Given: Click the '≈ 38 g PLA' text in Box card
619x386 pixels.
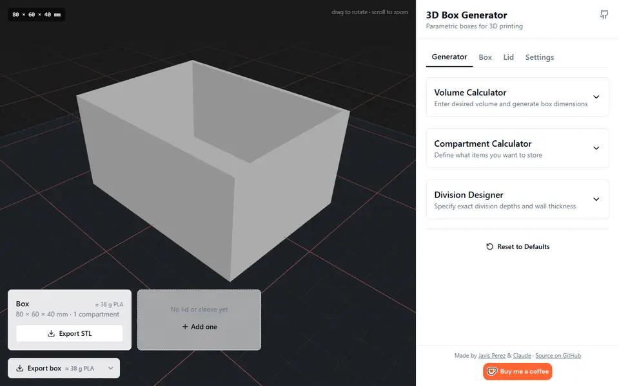Looking at the screenshot, I should click(x=109, y=304).
